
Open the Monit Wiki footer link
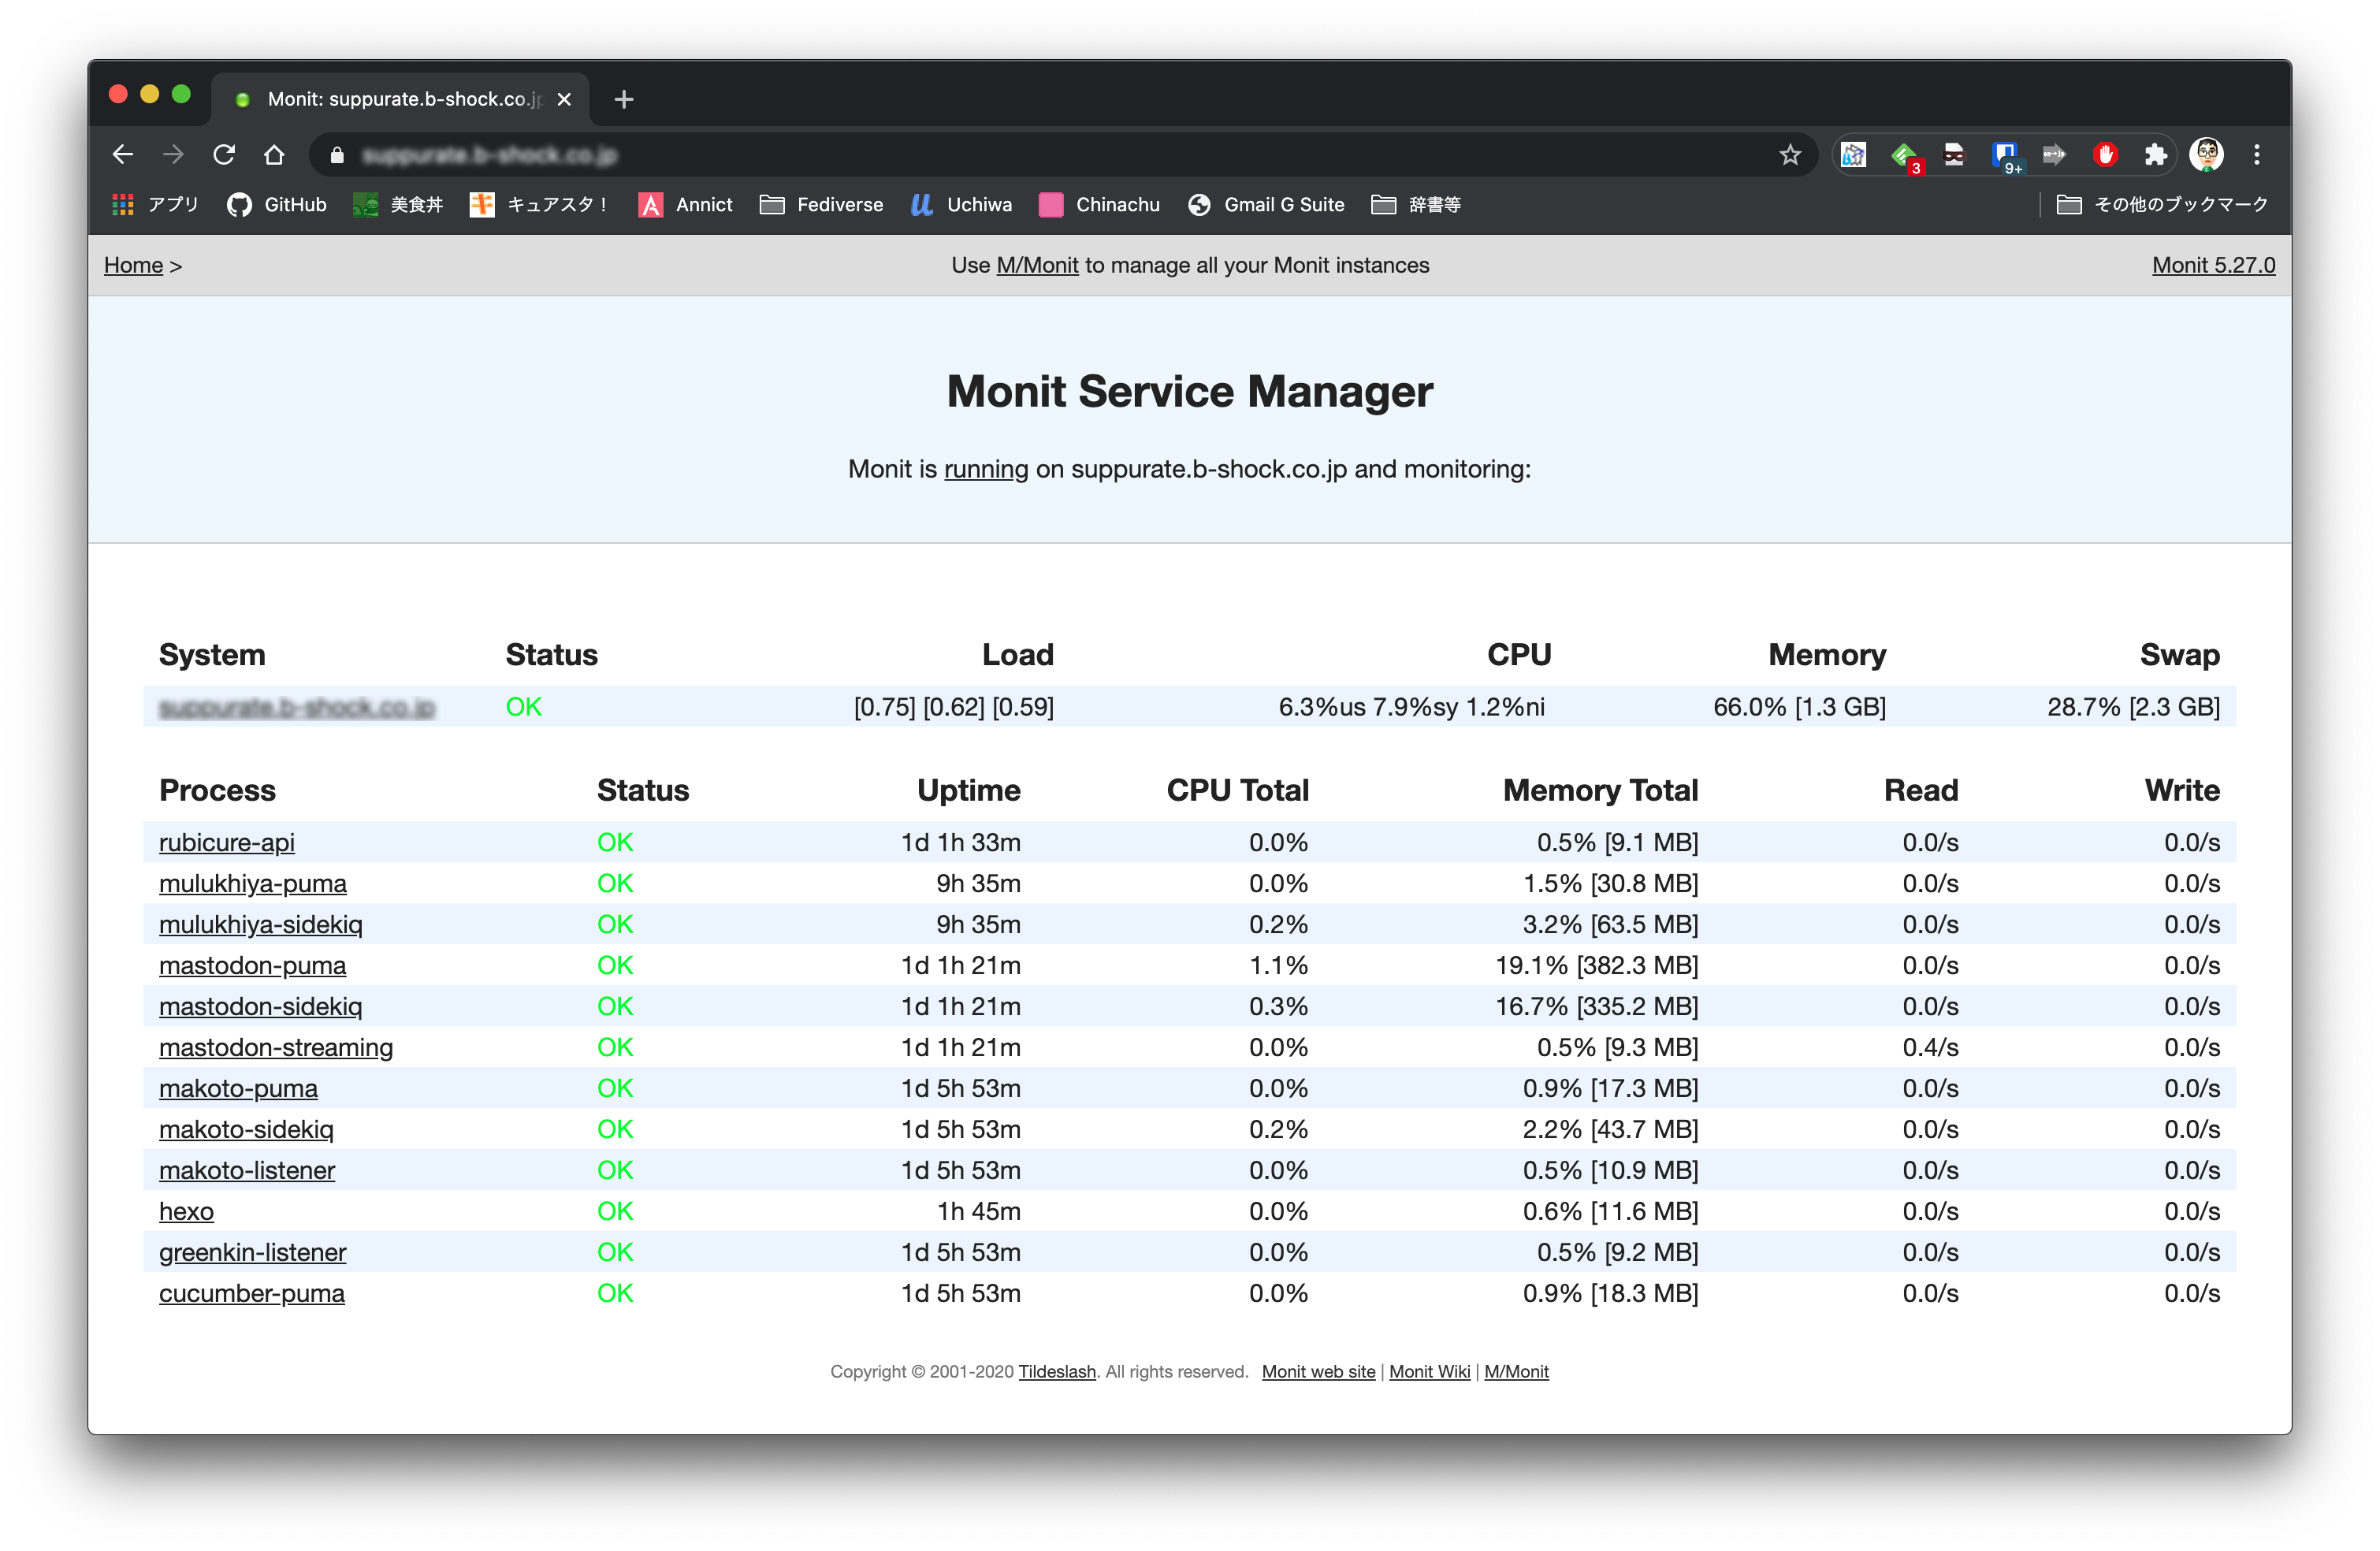tap(1429, 1372)
